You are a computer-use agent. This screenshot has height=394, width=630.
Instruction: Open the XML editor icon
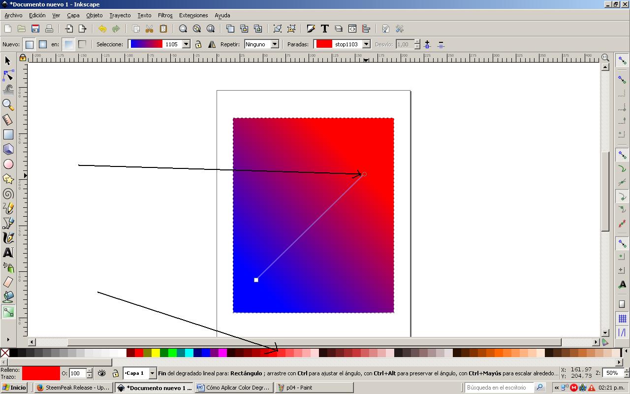point(352,29)
